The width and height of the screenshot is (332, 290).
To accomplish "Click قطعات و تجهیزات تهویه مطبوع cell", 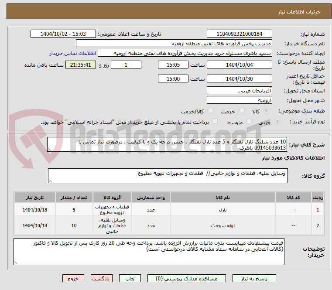I will click(x=112, y=210).
